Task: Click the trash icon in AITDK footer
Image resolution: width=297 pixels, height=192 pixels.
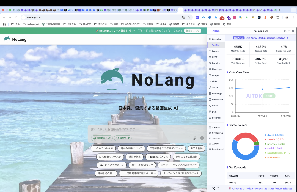Action: (218, 189)
